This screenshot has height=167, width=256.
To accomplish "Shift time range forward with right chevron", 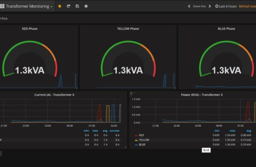I will tap(210, 6).
